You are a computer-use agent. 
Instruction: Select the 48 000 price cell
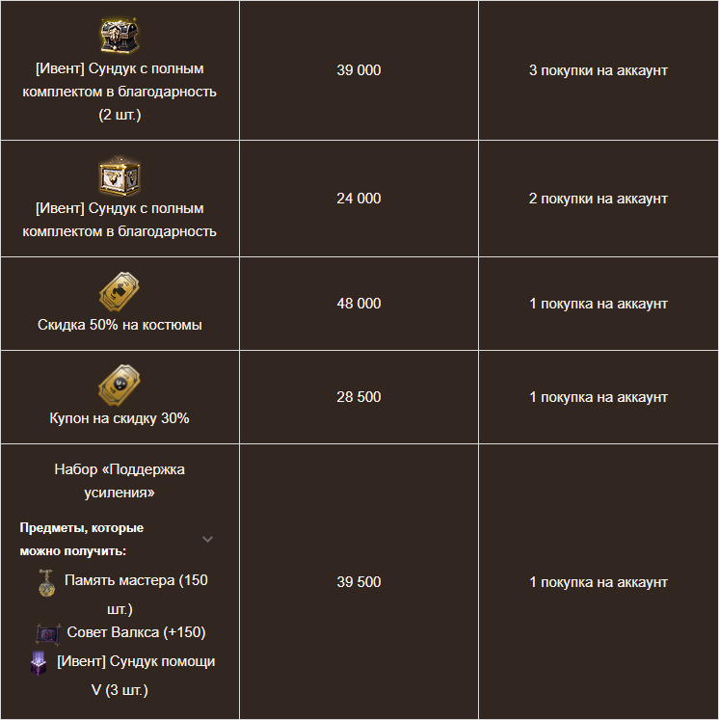[359, 304]
